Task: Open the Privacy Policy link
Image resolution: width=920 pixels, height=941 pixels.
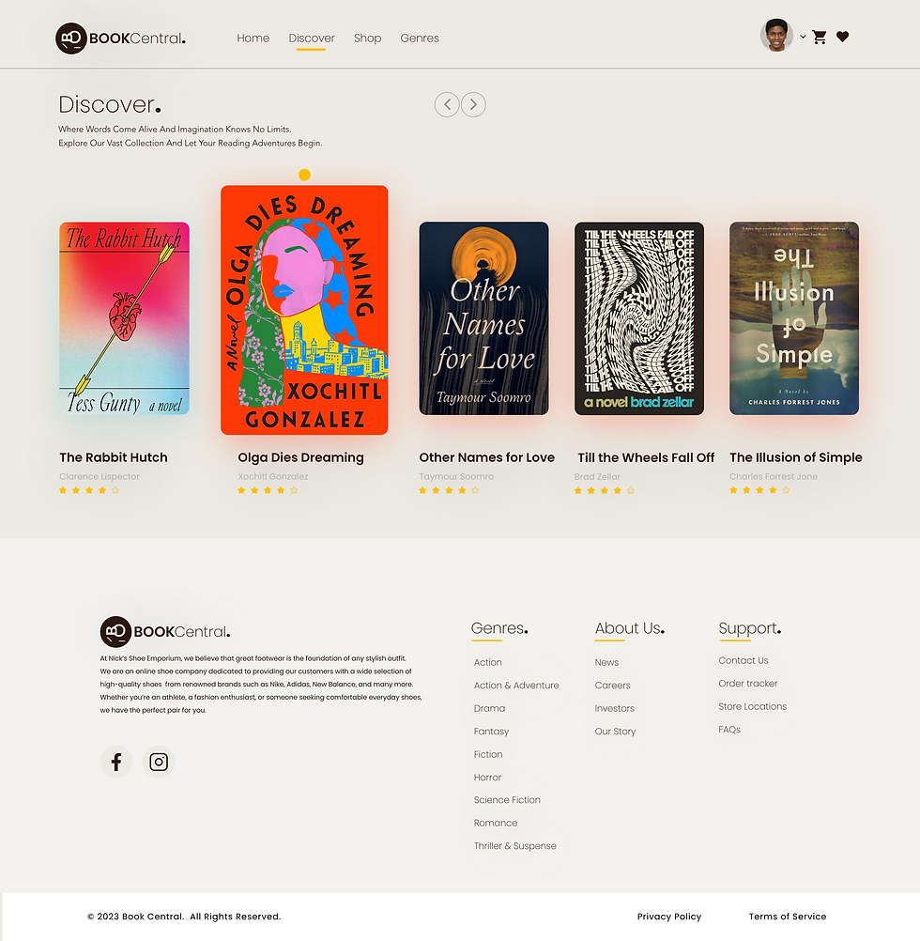Action: (669, 917)
